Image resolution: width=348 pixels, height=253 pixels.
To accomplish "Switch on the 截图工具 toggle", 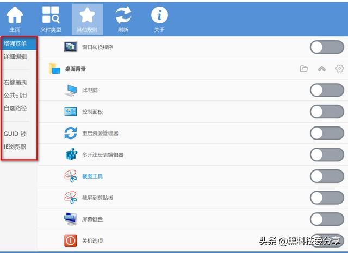I will point(327,176).
